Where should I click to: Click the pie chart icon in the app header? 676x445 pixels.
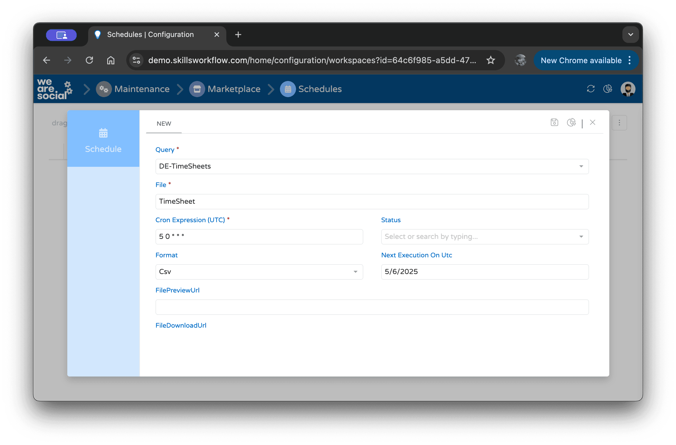pyautogui.click(x=608, y=89)
